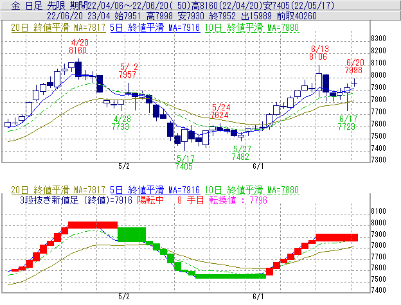
Task: Select the 5/17 7405 low label
Action: coord(184,162)
